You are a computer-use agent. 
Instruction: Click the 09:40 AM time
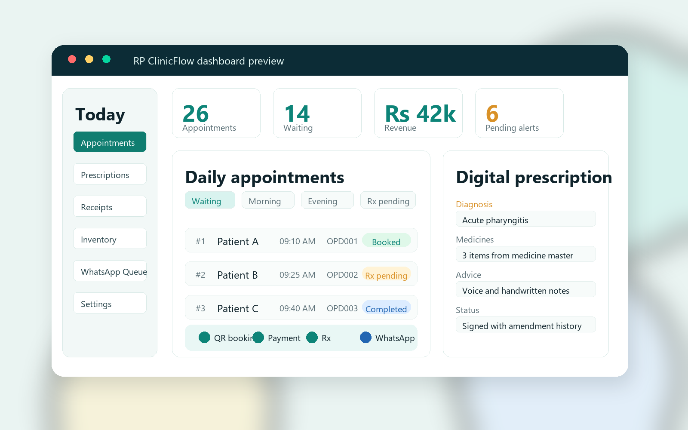click(x=297, y=308)
